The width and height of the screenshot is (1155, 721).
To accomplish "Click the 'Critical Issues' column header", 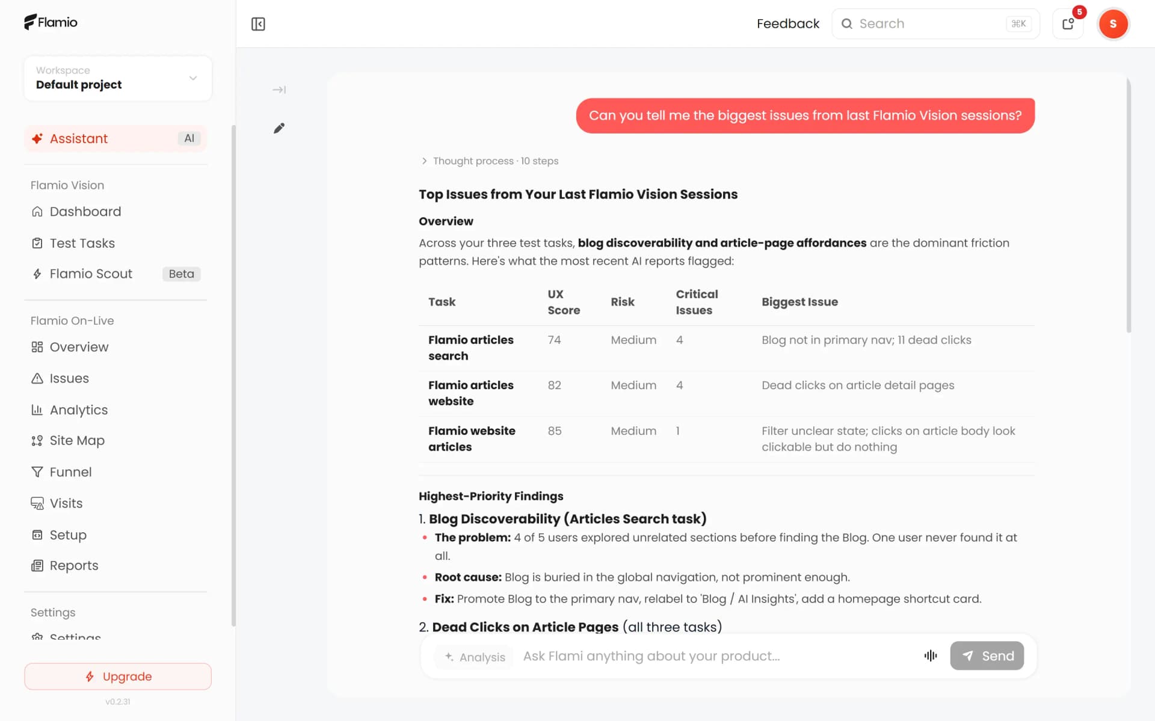I will click(697, 302).
